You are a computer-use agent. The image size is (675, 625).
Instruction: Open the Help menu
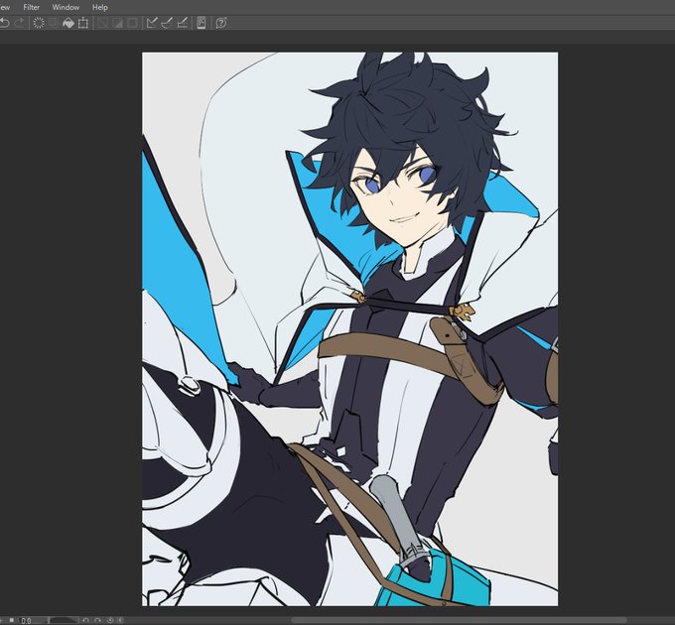point(100,7)
